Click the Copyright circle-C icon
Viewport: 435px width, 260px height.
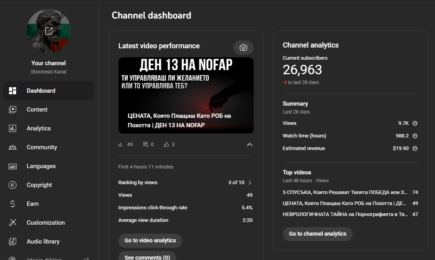click(x=13, y=185)
